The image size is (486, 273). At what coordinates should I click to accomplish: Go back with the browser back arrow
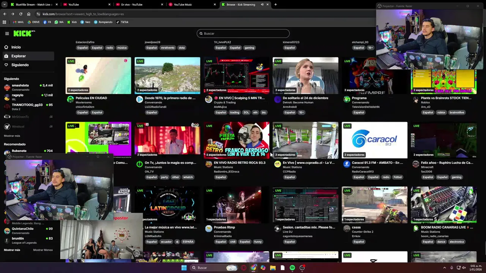[x=5, y=14]
